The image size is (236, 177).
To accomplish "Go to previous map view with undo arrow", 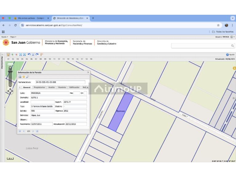I will (29, 54).
